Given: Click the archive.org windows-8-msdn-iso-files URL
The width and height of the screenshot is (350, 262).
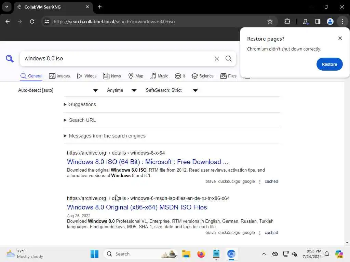Looking at the screenshot, I should [x=148, y=198].
